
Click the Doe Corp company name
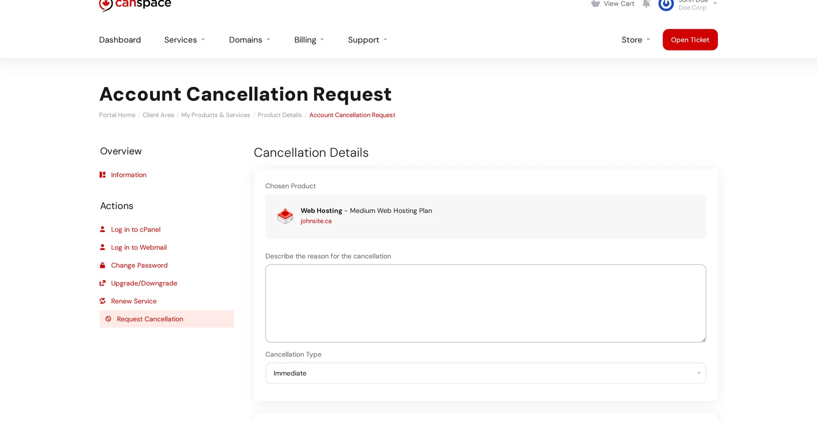tap(692, 8)
